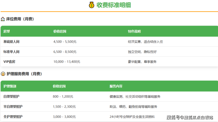Image resolution: width=218 pixels, height=122 pixels.
Task: Click the 独立空间，隐私性好 description
Action: (142, 52)
